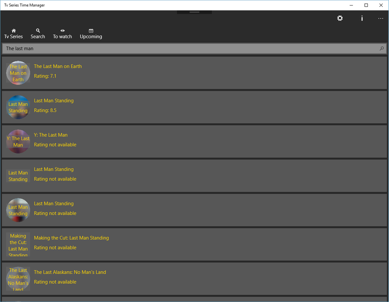389x302 pixels.
Task: Click The Last Man on Earth poster thumbnail
Action: coord(18,73)
